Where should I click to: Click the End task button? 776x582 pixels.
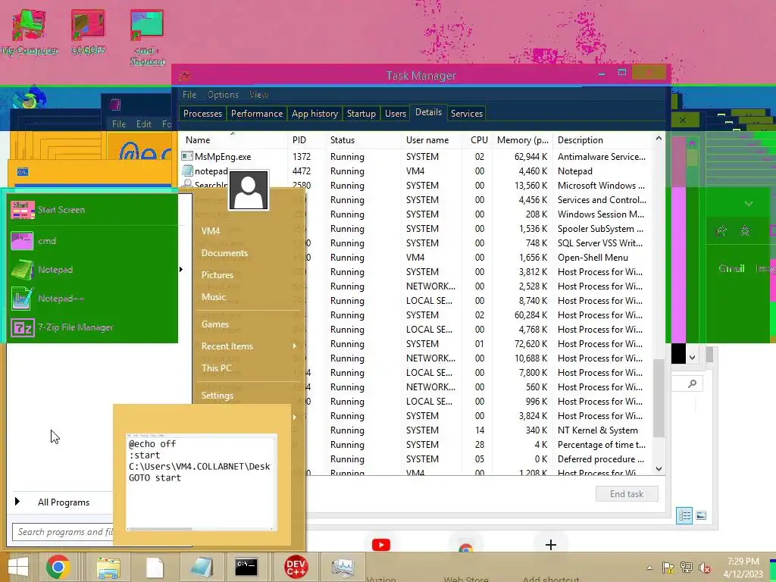click(x=627, y=494)
